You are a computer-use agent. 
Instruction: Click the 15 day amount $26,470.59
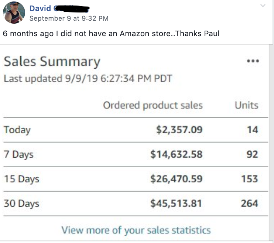[x=177, y=179]
